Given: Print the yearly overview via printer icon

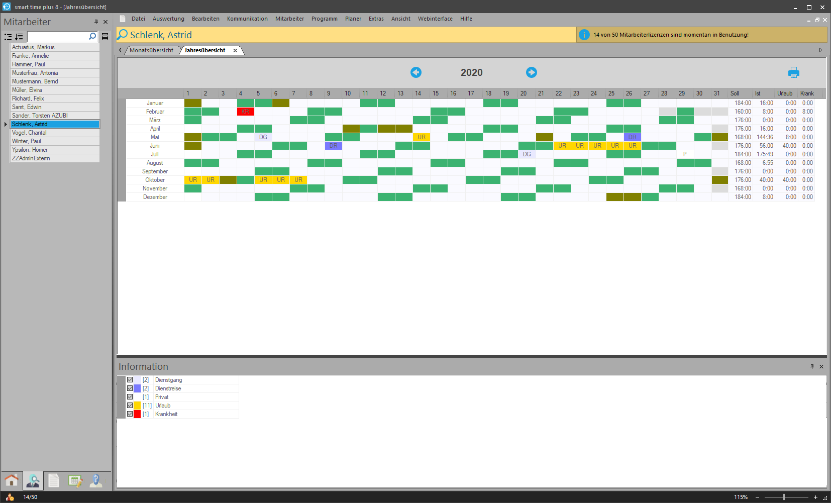Looking at the screenshot, I should coord(793,72).
